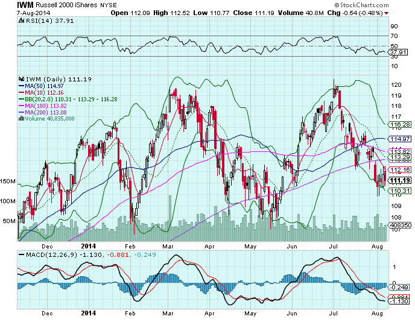
Task: Click the 'Aug' label under the MACD panel
Action: click(377, 314)
